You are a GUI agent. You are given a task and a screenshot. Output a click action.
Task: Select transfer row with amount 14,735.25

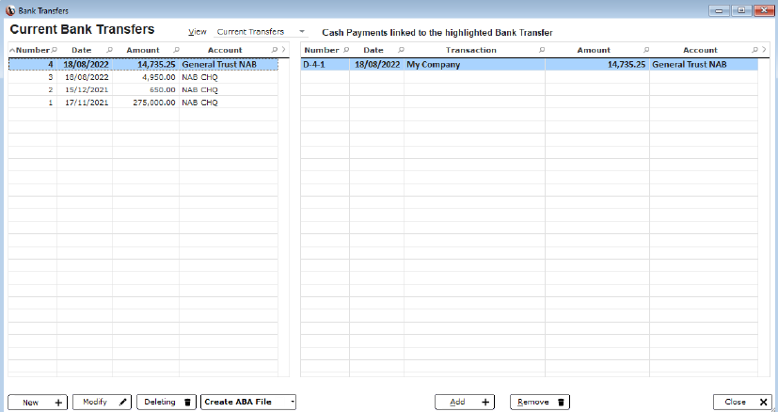(143, 65)
